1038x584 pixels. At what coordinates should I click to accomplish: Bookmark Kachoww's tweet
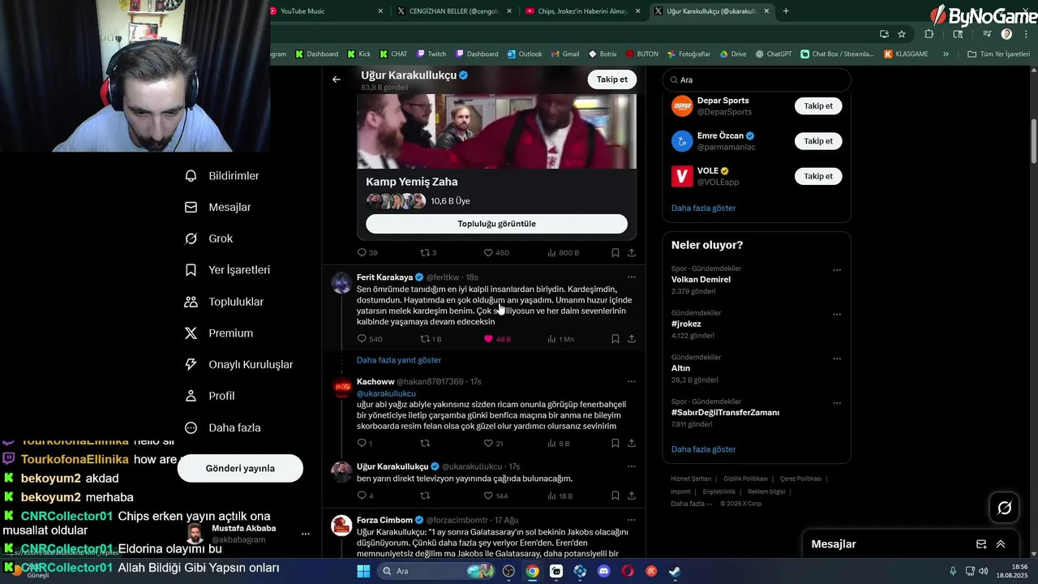[x=616, y=444]
